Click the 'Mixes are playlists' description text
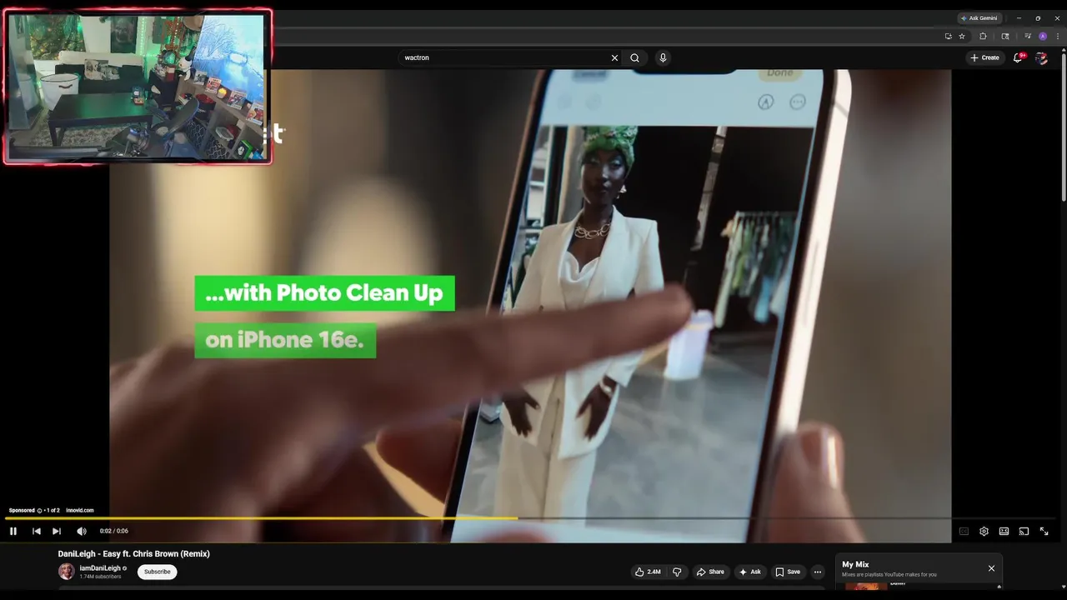 click(x=889, y=574)
